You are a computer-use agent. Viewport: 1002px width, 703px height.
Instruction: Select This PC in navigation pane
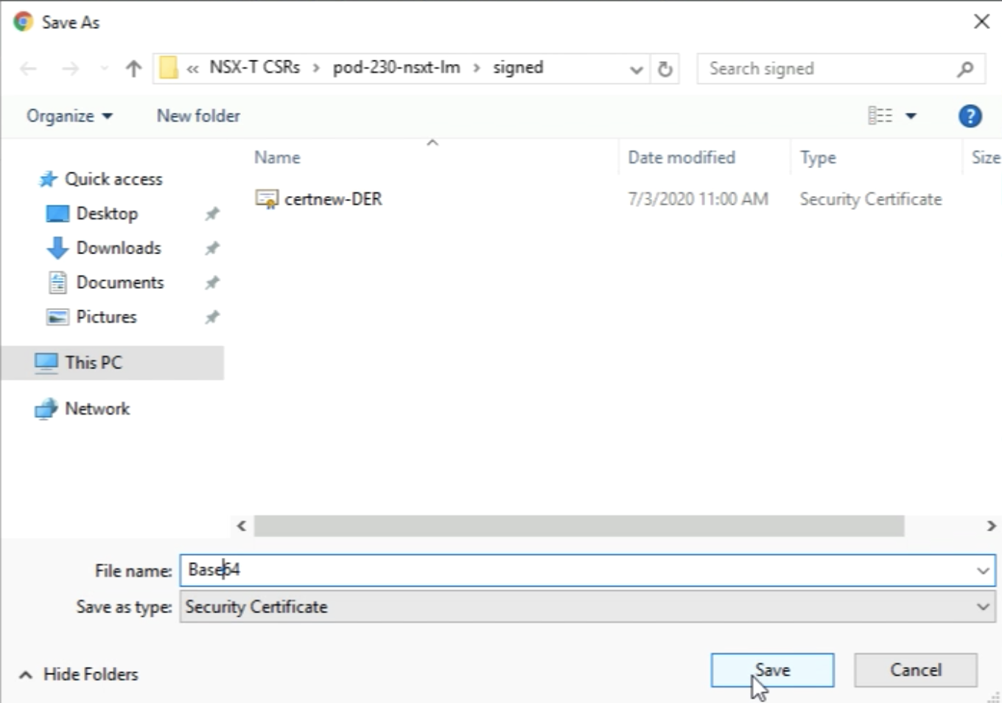[93, 363]
